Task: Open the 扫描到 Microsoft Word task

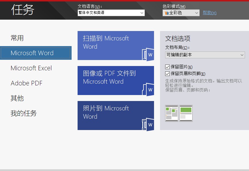Action: (x=116, y=46)
